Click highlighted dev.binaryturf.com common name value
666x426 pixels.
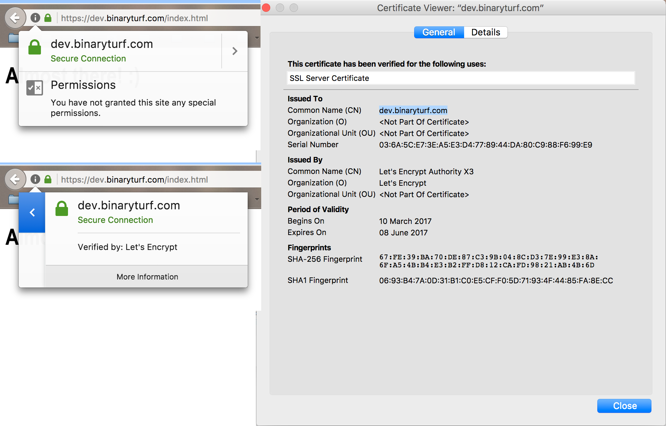413,110
